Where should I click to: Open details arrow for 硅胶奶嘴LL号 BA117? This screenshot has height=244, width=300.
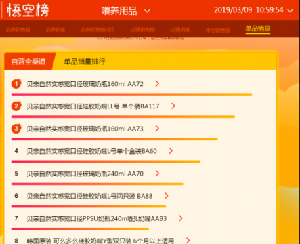coord(173,106)
